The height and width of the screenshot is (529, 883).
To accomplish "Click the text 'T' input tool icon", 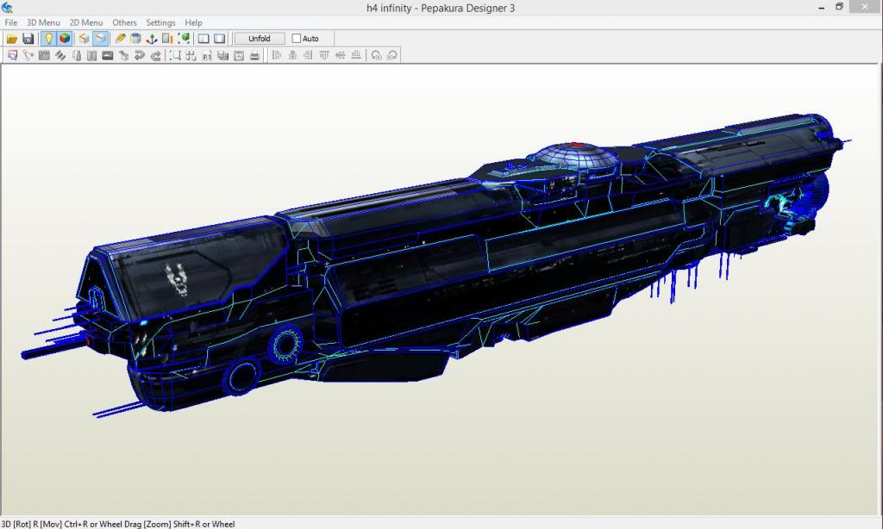I will pyautogui.click(x=91, y=55).
